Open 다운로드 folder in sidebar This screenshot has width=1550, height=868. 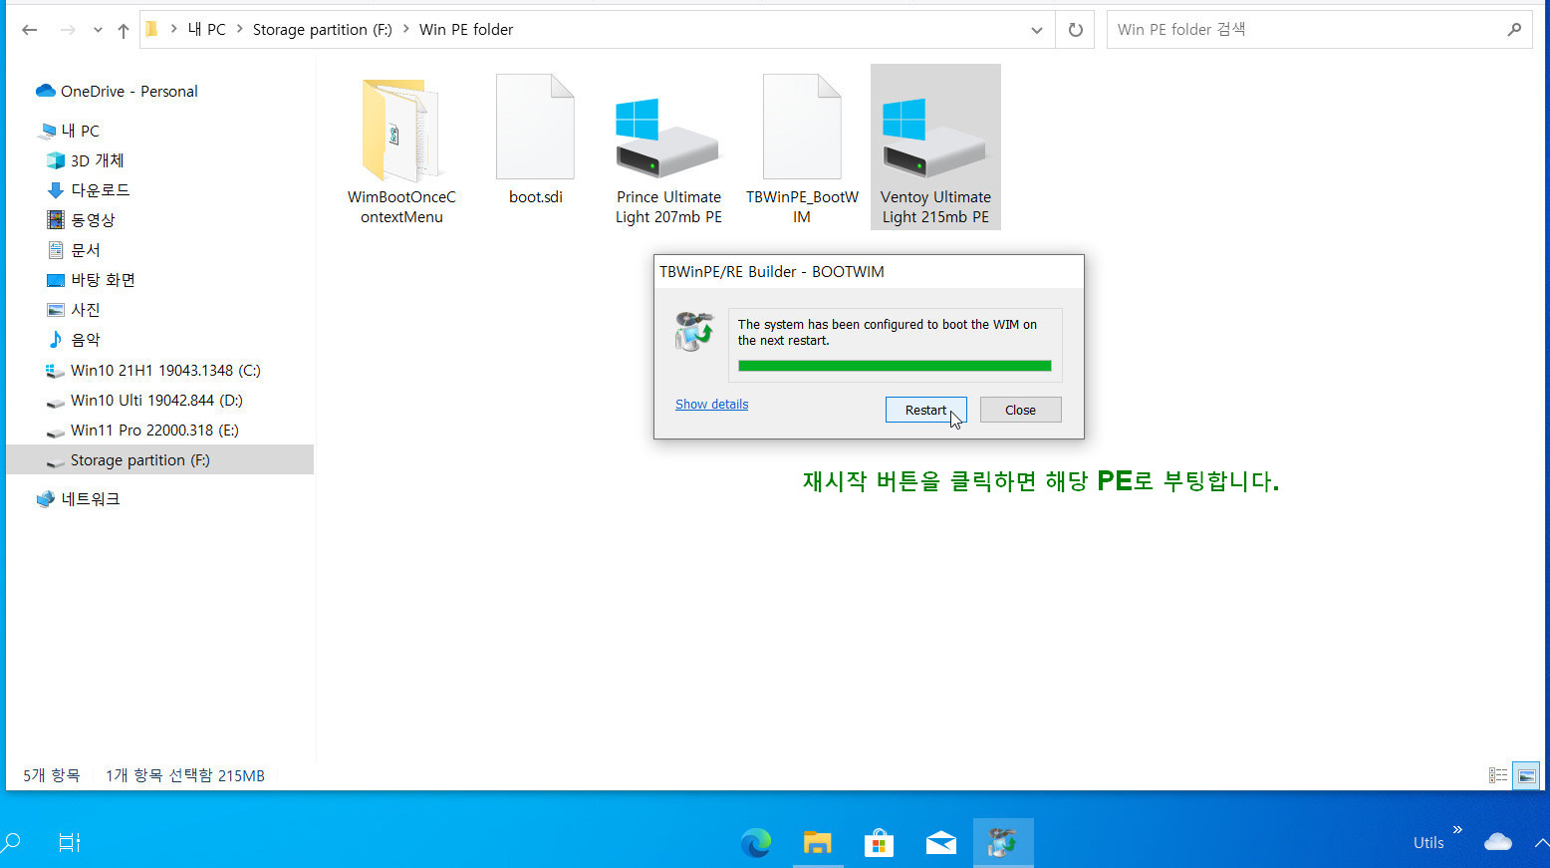(x=89, y=190)
